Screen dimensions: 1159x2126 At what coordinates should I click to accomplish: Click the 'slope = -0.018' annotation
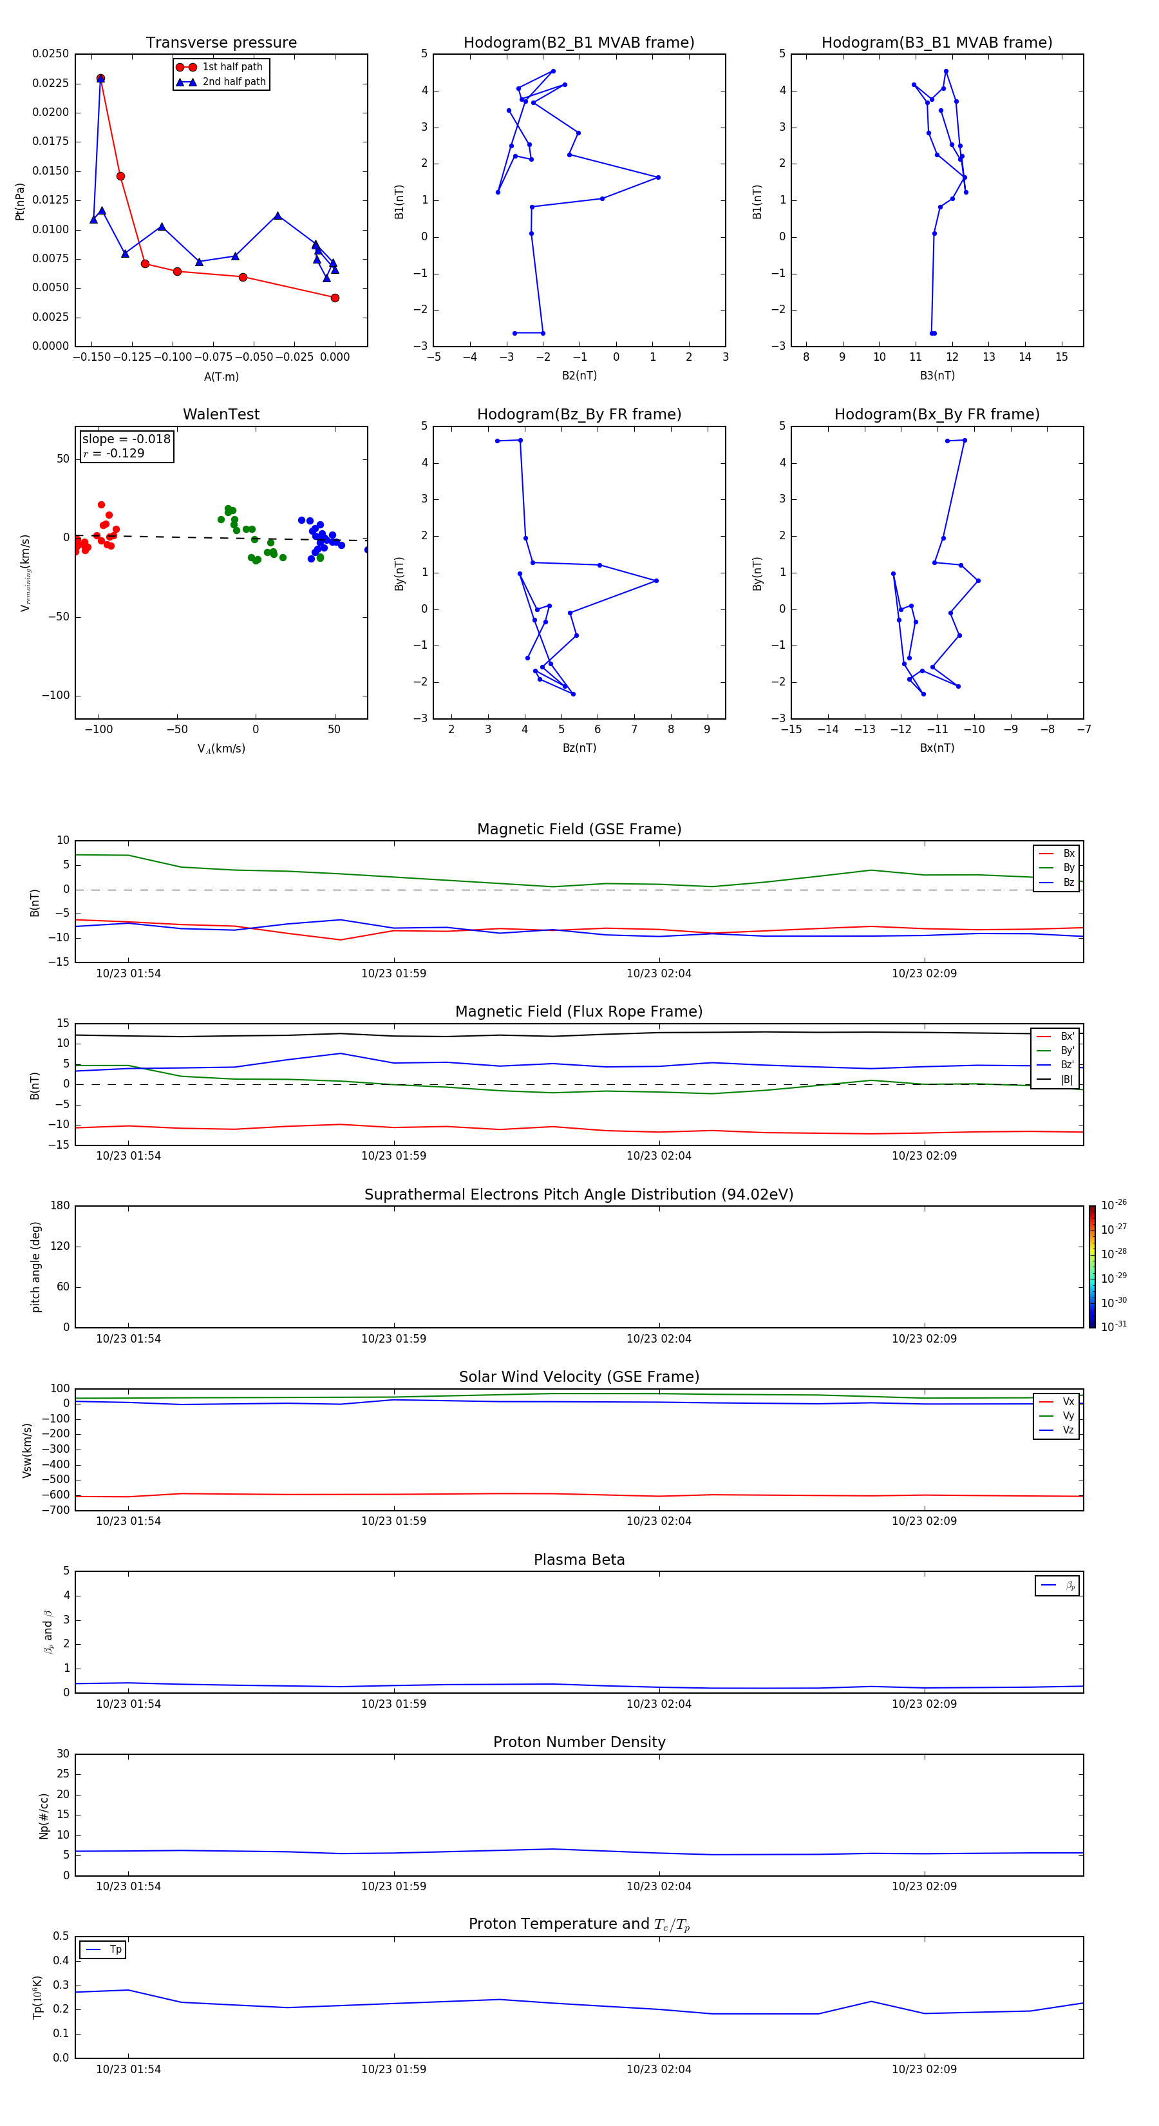click(x=126, y=439)
